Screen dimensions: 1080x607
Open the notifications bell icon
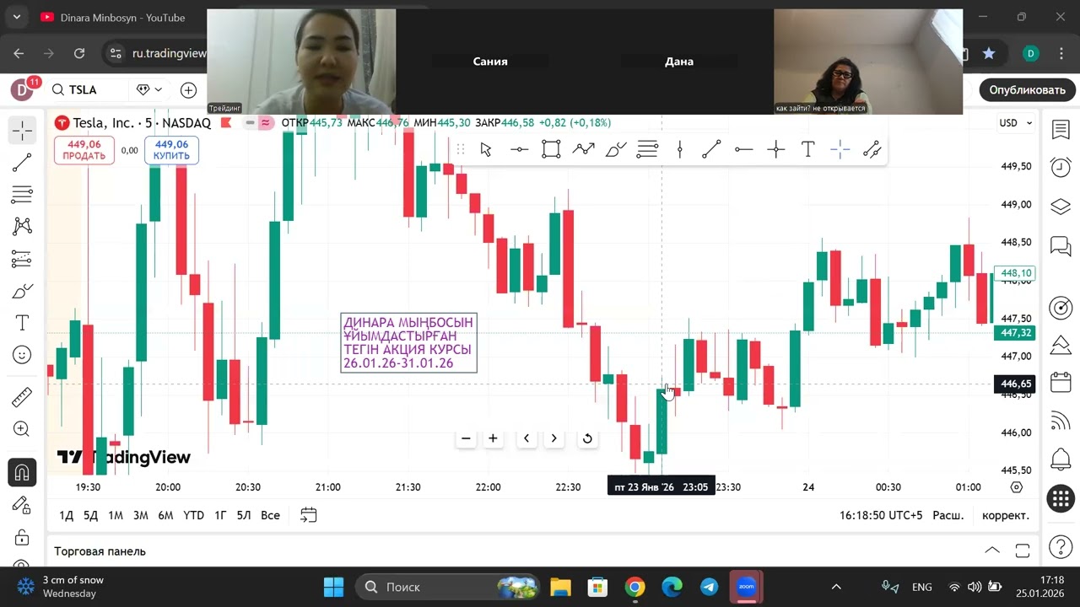(1061, 459)
